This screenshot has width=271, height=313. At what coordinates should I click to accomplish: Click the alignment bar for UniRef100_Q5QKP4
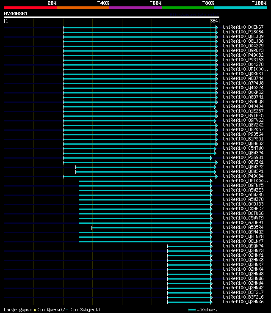pos(190,246)
